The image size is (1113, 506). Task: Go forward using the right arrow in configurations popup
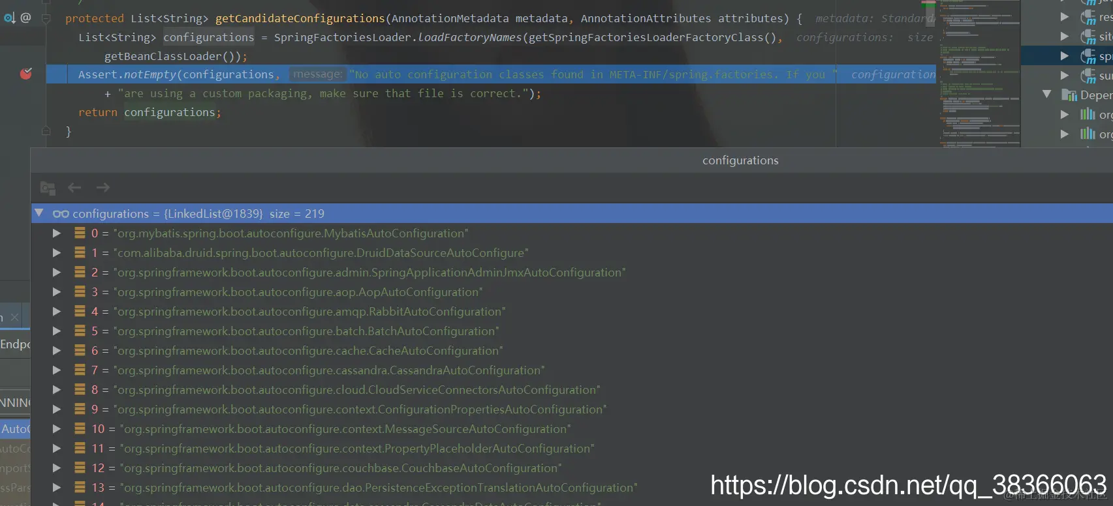pyautogui.click(x=103, y=188)
